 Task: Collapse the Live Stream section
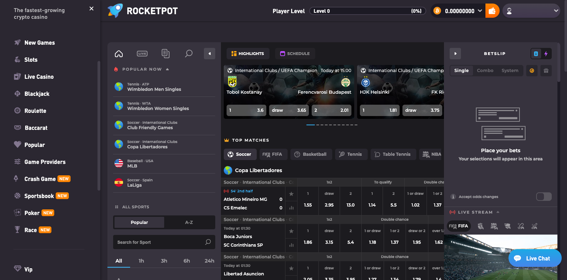click(498, 212)
